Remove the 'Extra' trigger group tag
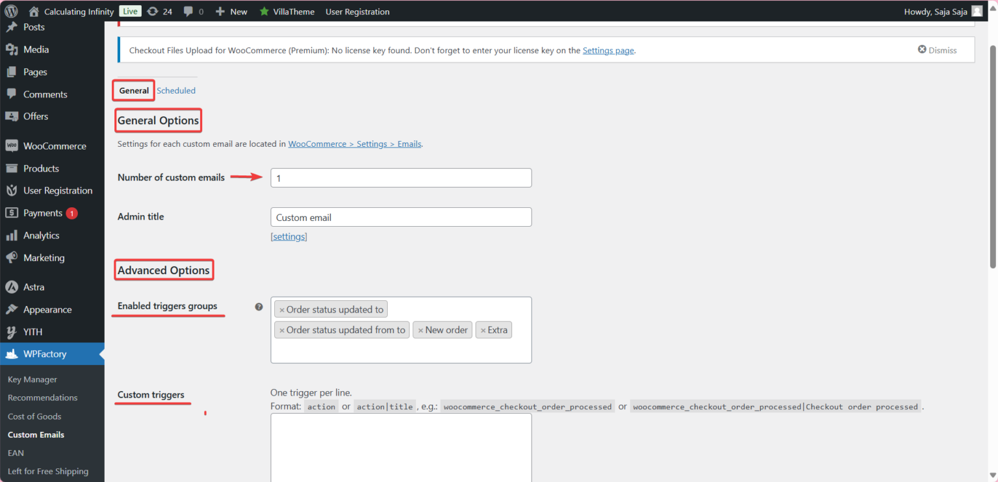The width and height of the screenshot is (998, 482). click(483, 330)
